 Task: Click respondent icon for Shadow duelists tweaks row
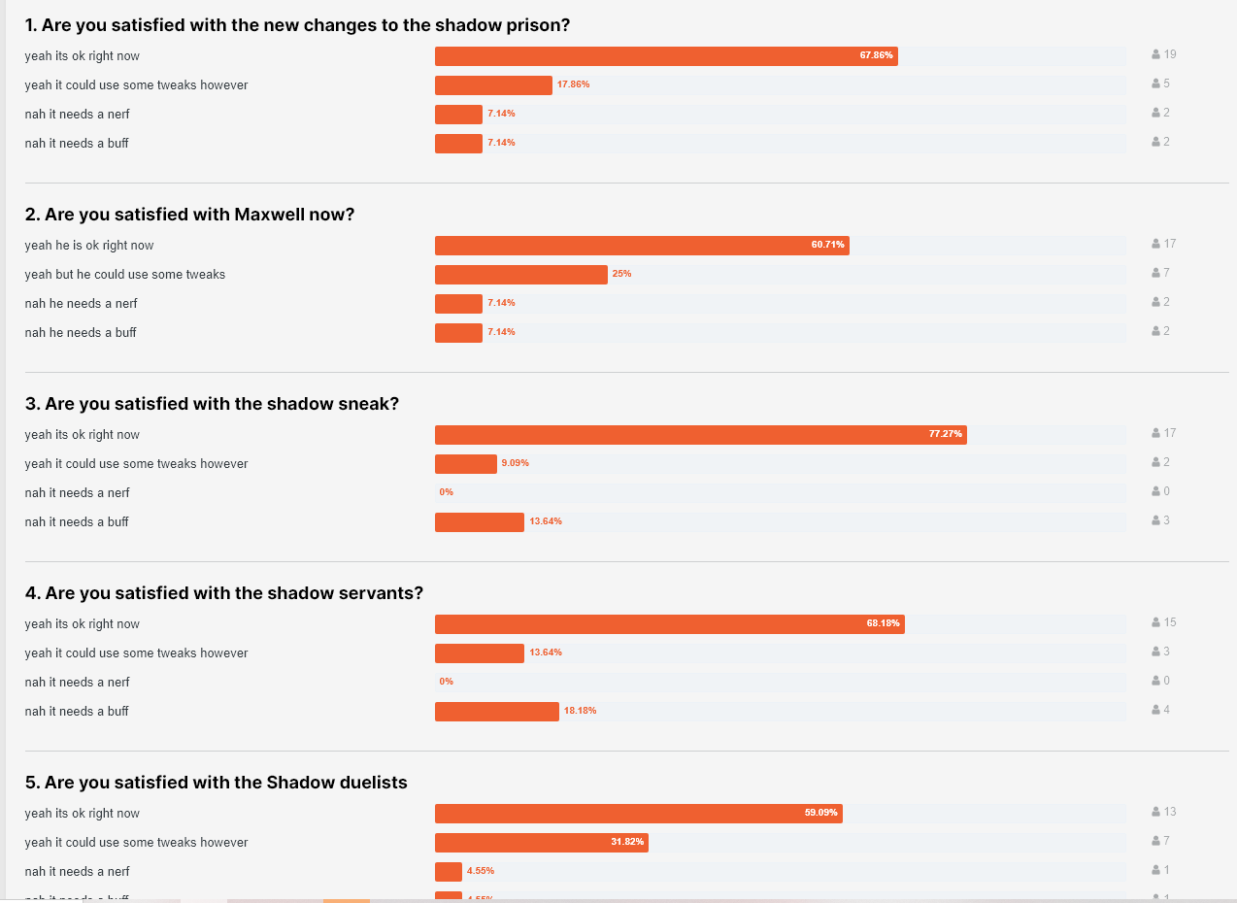1155,842
